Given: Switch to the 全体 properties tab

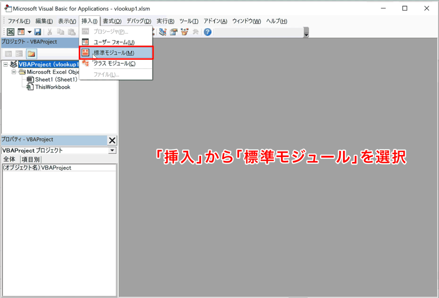Looking at the screenshot, I should point(9,159).
